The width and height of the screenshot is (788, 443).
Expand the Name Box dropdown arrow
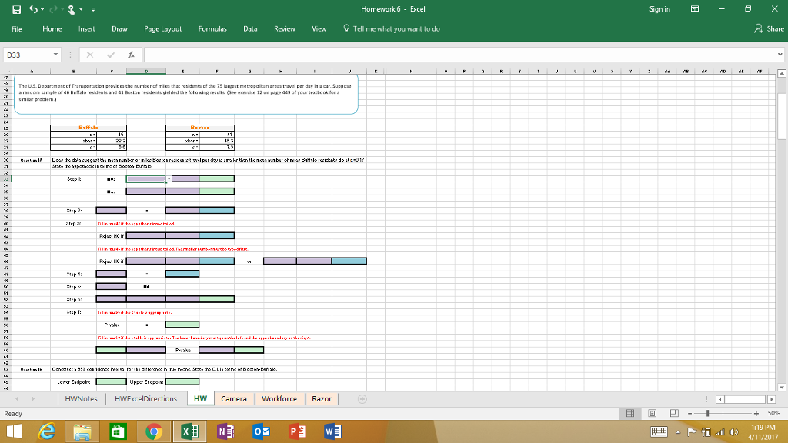[55, 55]
